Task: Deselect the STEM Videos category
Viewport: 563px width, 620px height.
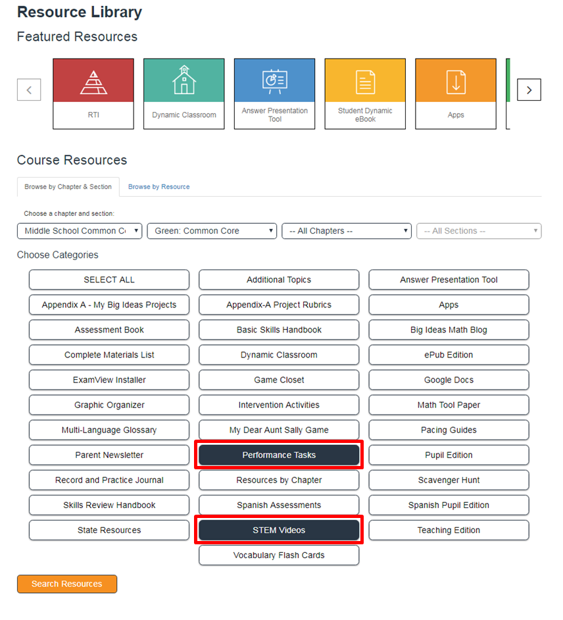Action: [x=279, y=530]
